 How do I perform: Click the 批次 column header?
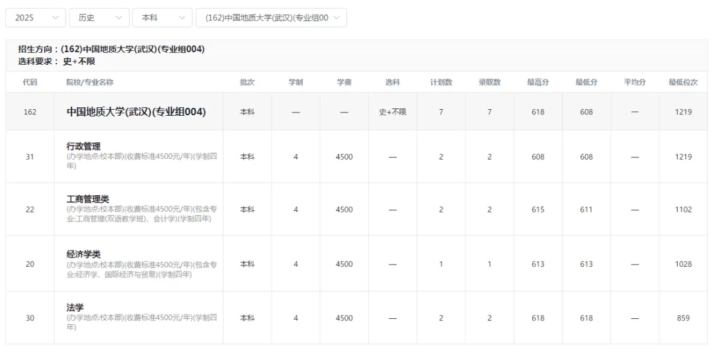click(x=247, y=83)
